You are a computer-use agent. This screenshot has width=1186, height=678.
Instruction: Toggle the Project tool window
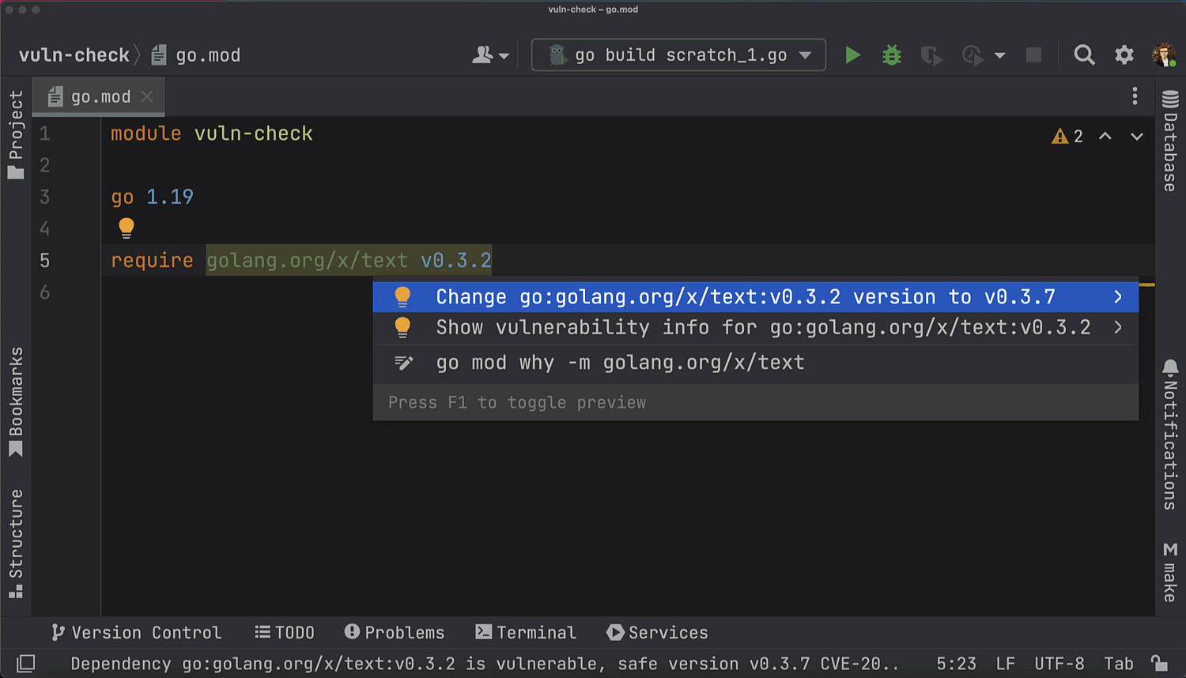click(16, 134)
